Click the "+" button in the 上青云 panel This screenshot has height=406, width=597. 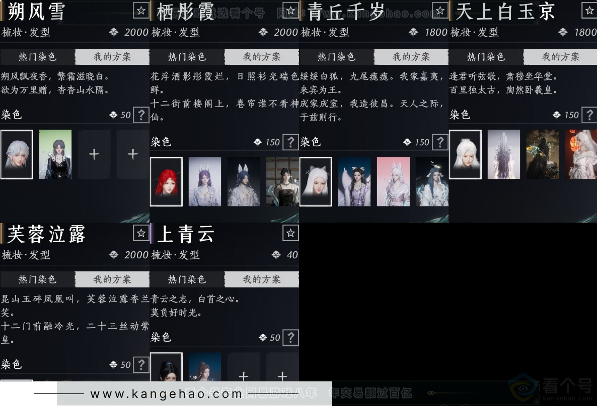(244, 377)
